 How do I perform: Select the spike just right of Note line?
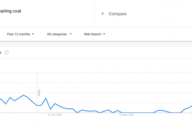pos(46,98)
